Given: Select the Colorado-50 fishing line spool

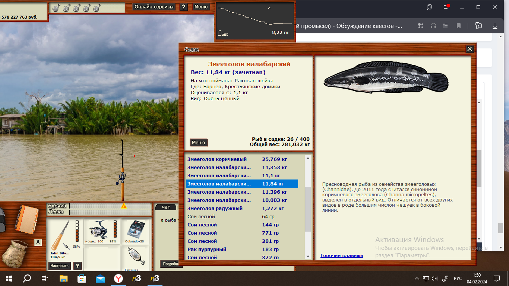Looking at the screenshot, I should pyautogui.click(x=135, y=229).
